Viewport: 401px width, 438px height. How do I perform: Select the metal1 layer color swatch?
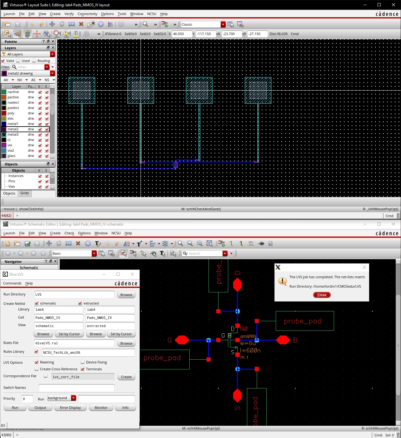point(4,124)
